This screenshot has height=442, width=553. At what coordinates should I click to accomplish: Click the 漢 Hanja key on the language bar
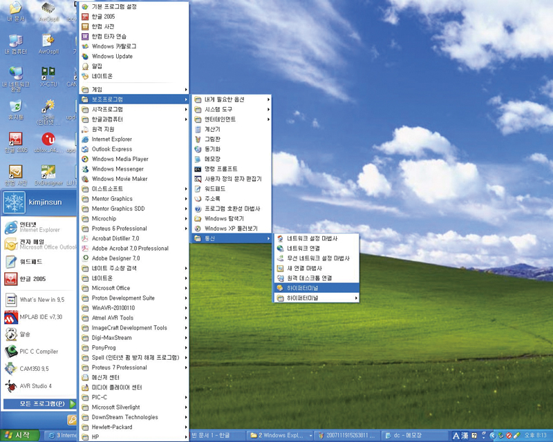pos(465,436)
